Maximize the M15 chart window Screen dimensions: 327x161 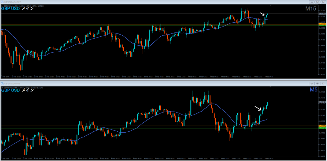tap(318, 2)
